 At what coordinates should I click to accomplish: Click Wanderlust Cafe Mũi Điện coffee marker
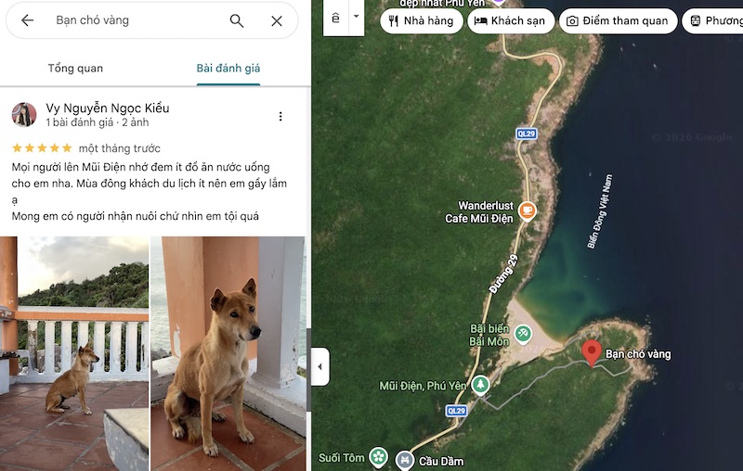527,210
